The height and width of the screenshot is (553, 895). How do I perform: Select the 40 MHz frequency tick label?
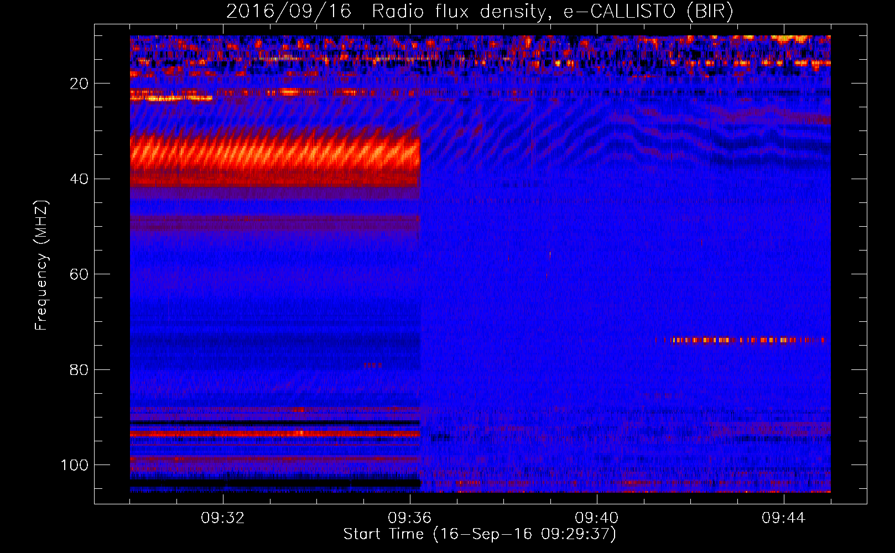pos(80,179)
